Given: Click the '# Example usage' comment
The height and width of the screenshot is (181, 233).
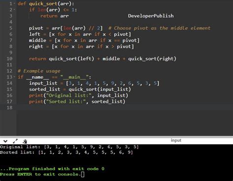Looking at the screenshot, I should click(x=39, y=71).
